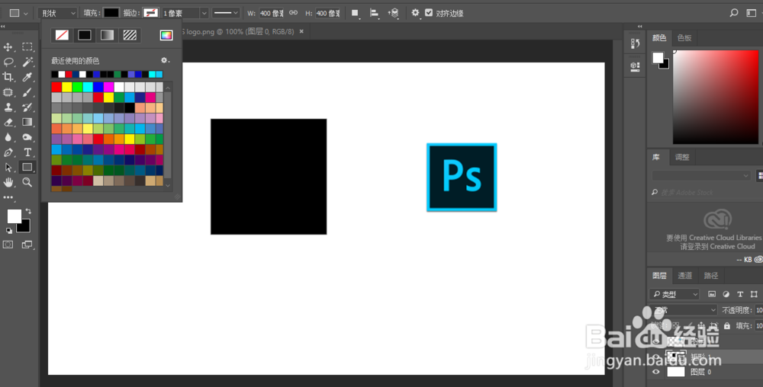Open the shape geometry gear options
The width and height of the screenshot is (763, 387).
coord(415,13)
